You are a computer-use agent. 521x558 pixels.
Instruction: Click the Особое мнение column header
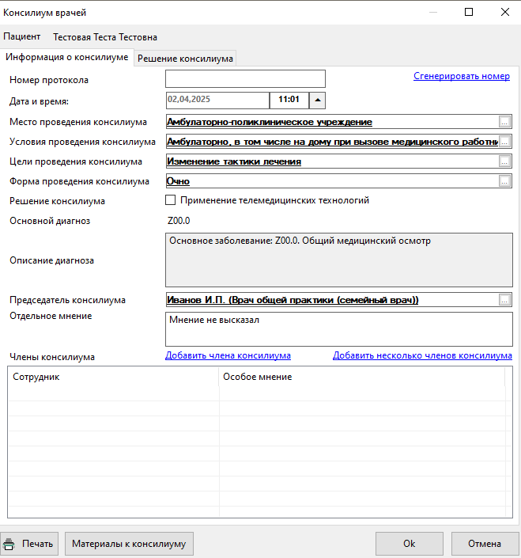click(362, 377)
